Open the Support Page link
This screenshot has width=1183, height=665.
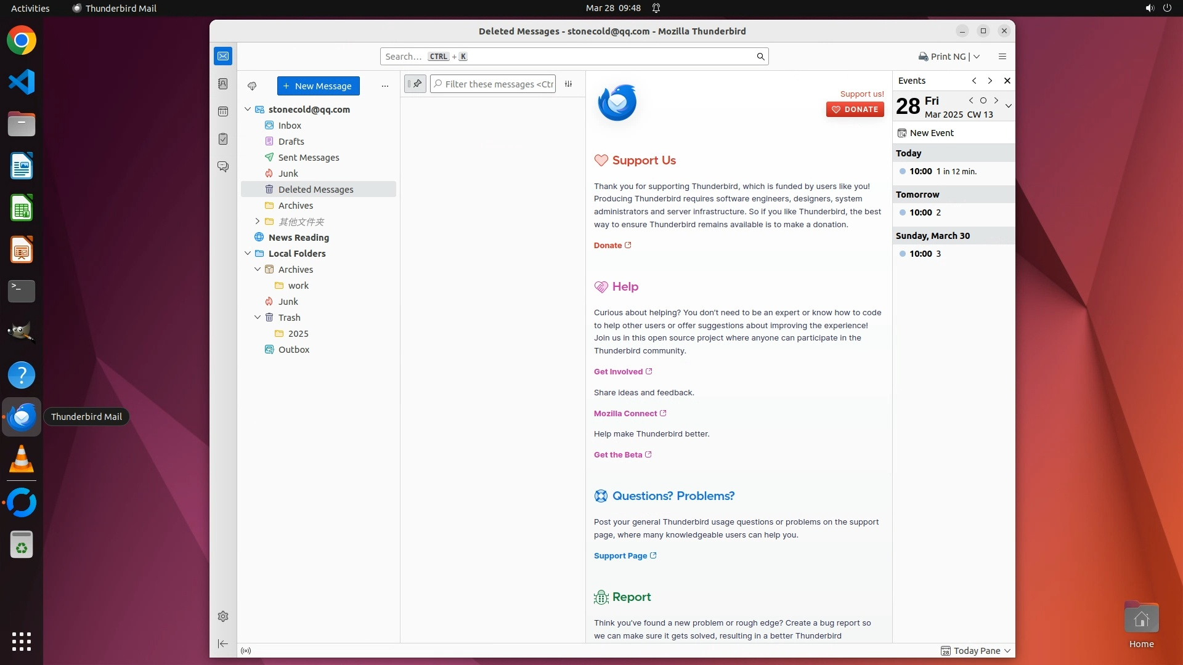(x=620, y=555)
